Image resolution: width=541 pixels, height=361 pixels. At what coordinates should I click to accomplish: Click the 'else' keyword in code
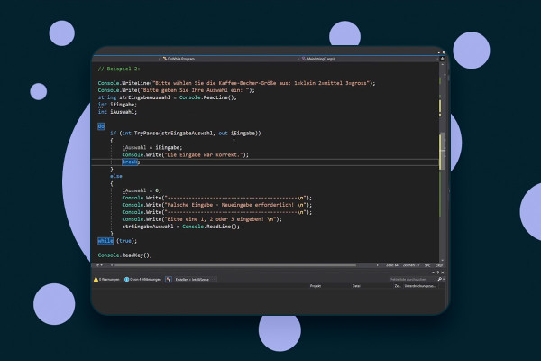[116, 176]
